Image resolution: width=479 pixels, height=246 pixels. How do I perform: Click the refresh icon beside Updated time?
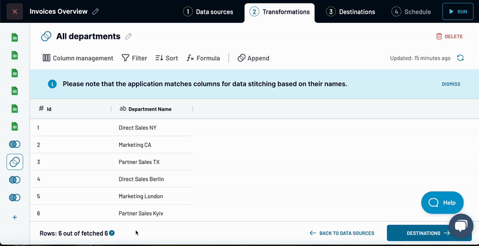pyautogui.click(x=460, y=58)
